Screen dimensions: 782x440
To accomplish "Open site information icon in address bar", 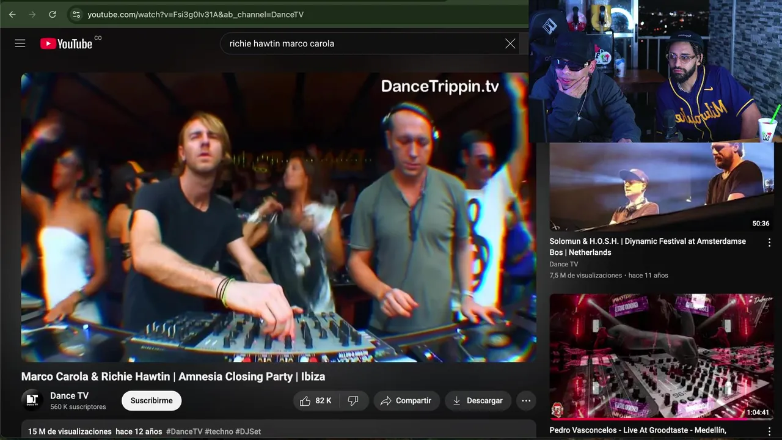I will click(x=75, y=14).
